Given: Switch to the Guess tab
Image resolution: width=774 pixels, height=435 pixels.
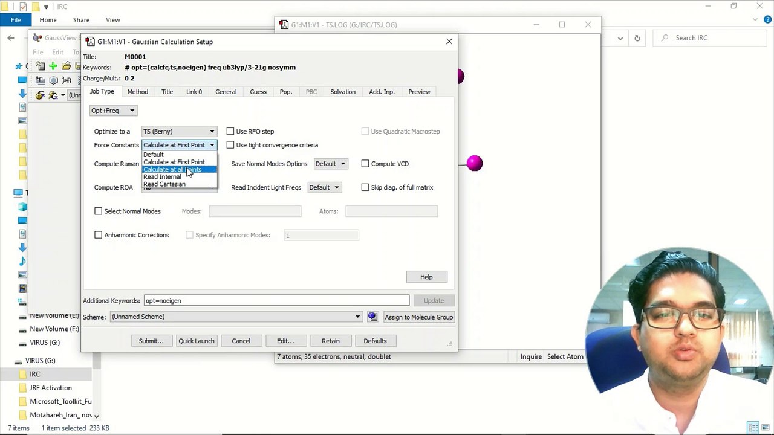Looking at the screenshot, I should point(258,92).
